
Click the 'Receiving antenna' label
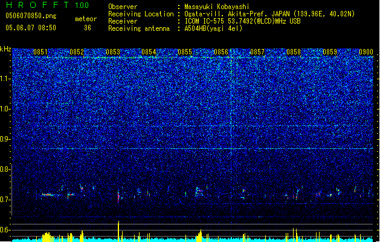coord(139,28)
